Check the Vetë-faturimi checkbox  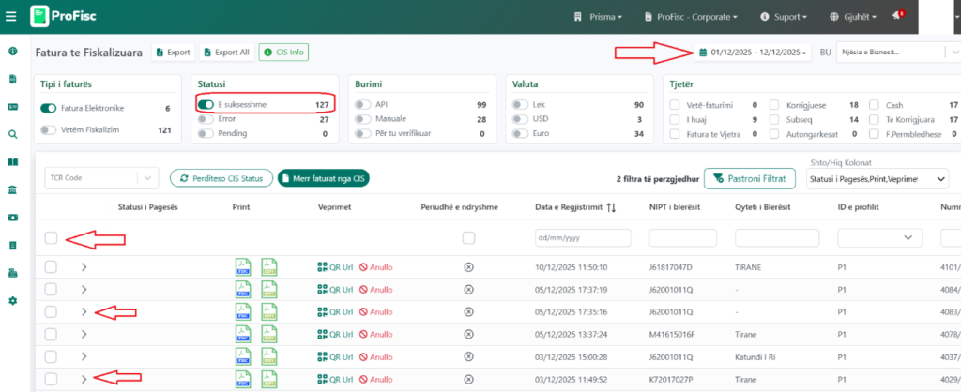(x=675, y=105)
